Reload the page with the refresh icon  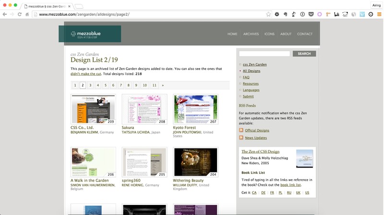pyautogui.click(x=20, y=14)
